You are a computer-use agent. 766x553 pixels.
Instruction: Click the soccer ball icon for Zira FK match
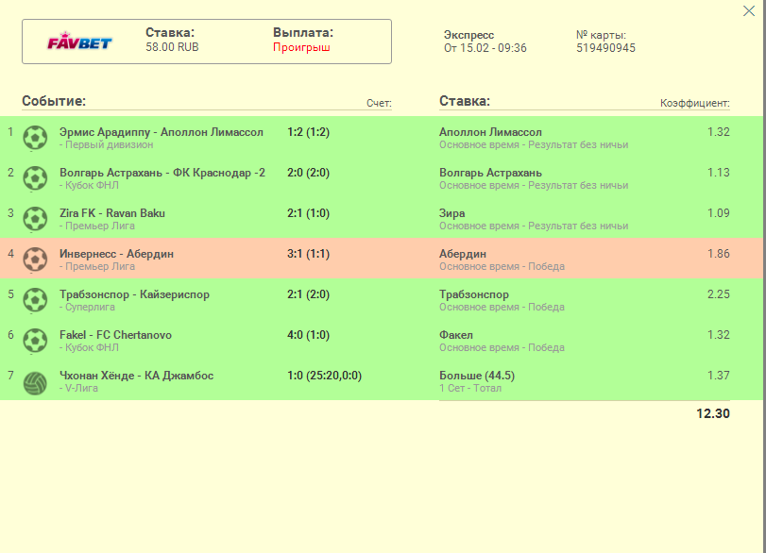click(35, 219)
